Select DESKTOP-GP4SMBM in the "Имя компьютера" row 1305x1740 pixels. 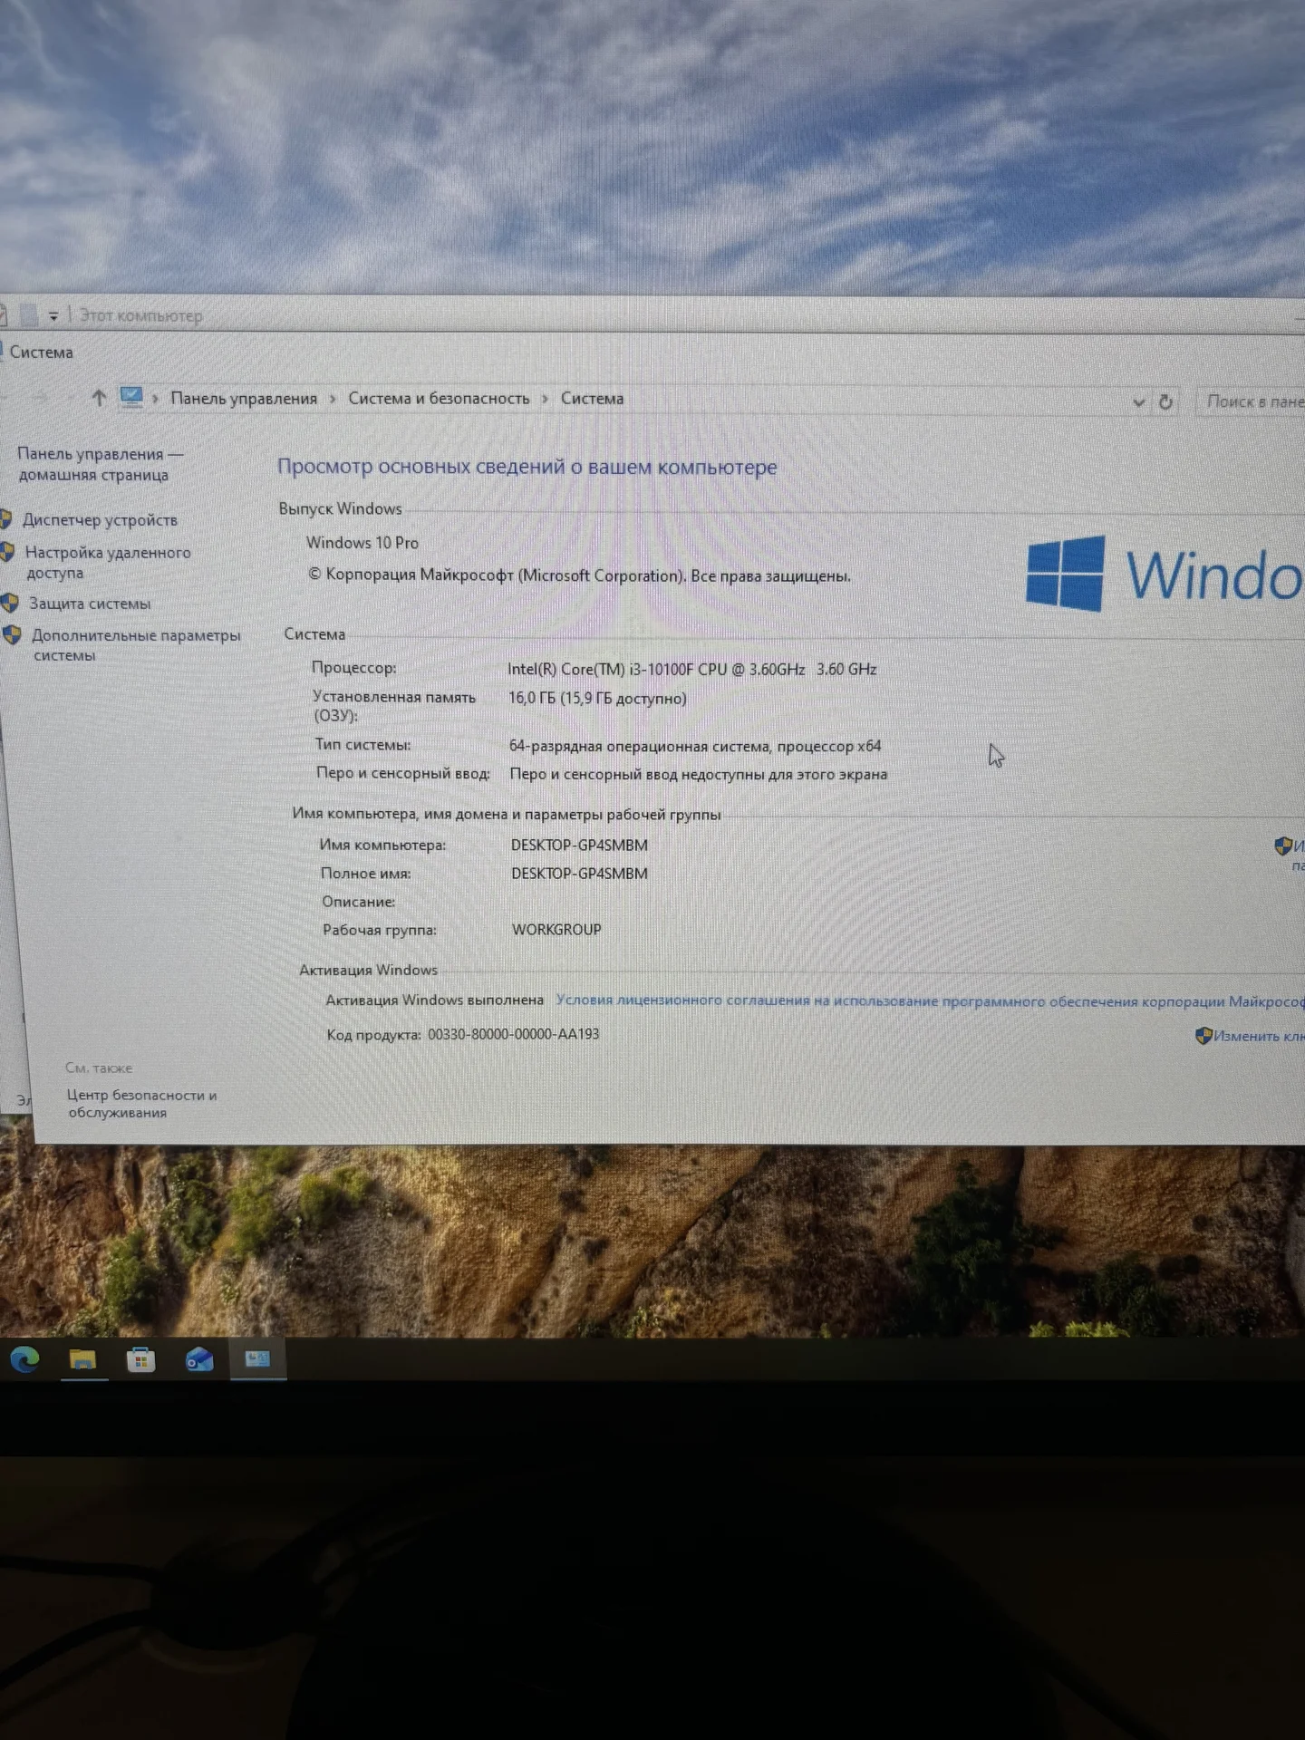tap(579, 845)
